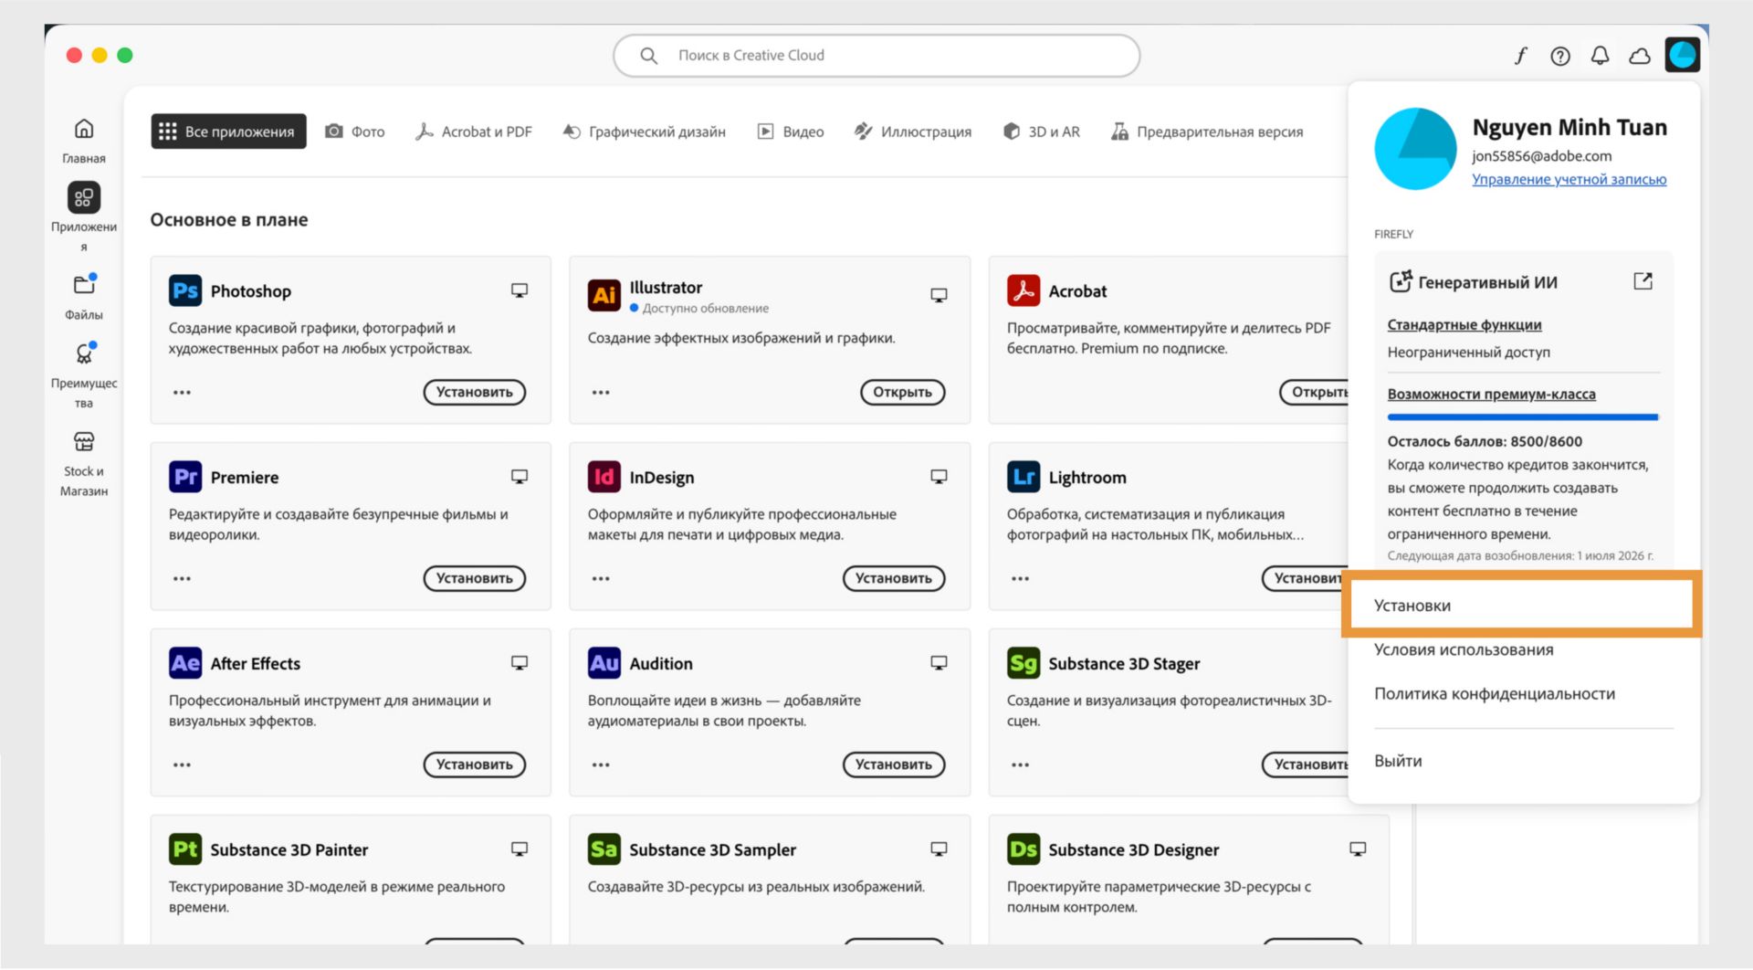Switch to the 3D и AR tab
The width and height of the screenshot is (1753, 970).
coord(1042,132)
